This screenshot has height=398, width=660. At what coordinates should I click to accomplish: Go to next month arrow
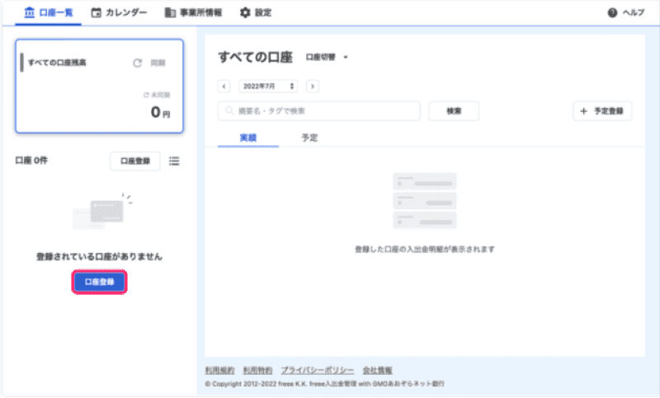coord(313,87)
